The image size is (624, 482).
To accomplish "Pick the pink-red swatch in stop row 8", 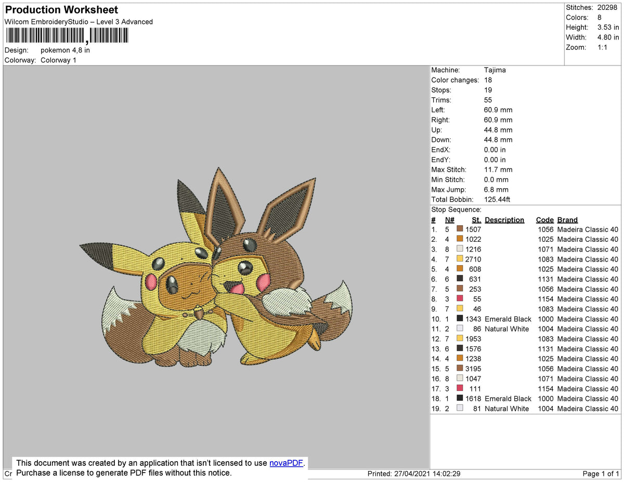I will [460, 299].
